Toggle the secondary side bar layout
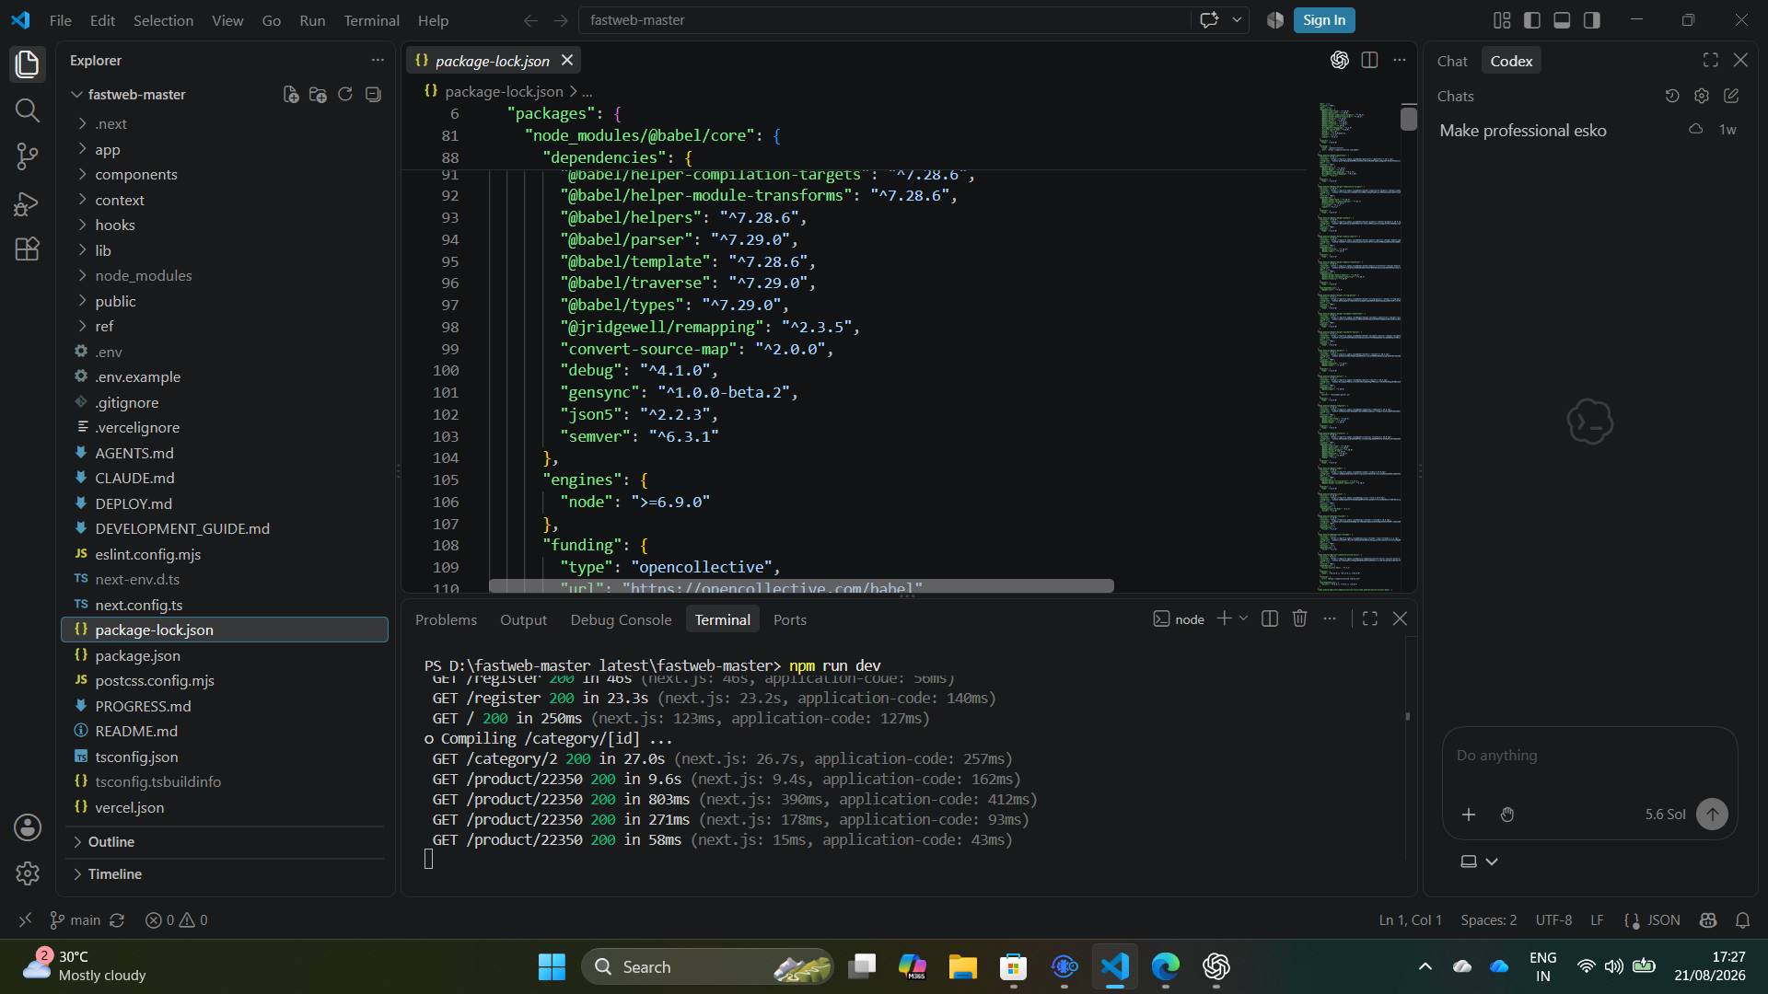The height and width of the screenshot is (994, 1768). click(1591, 20)
